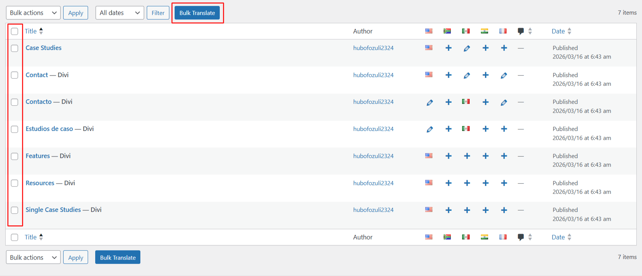Open the bottom Bulk actions dropdown
Image resolution: width=642 pixels, height=276 pixels.
pyautogui.click(x=33, y=258)
